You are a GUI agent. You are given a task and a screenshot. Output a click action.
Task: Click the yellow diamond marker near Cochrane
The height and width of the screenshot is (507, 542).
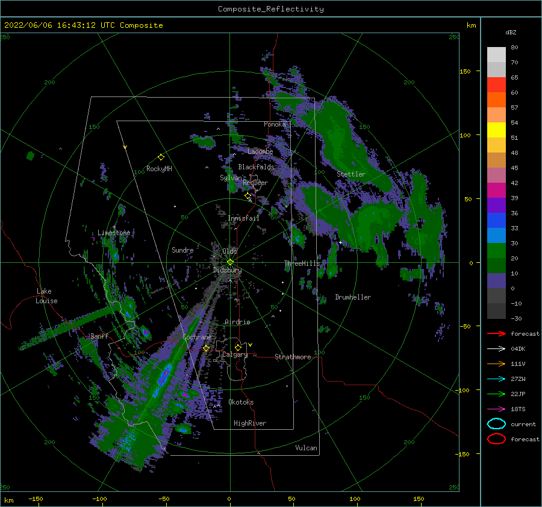206,348
